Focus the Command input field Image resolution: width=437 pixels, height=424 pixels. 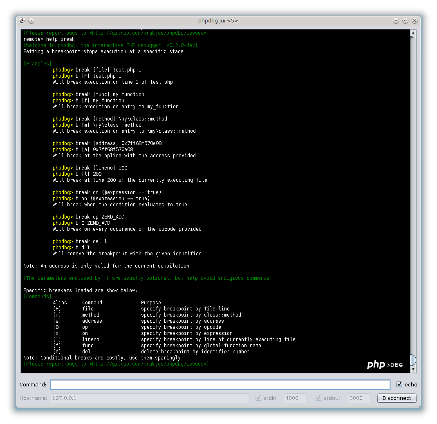pyautogui.click(x=220, y=384)
